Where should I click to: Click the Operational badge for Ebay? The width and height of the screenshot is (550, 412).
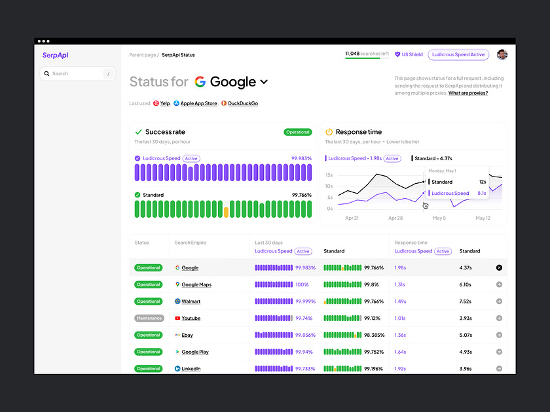(x=149, y=335)
